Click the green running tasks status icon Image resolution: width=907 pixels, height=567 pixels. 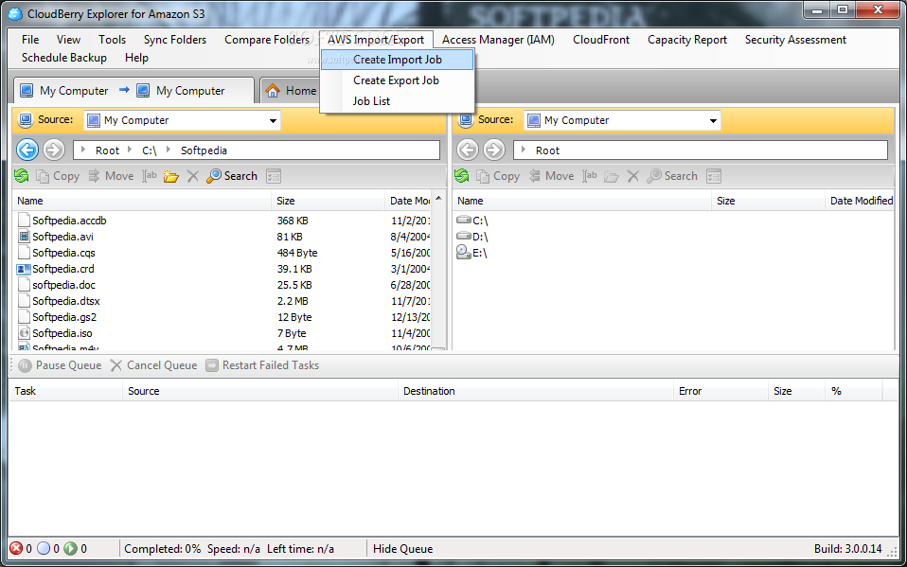click(x=71, y=548)
